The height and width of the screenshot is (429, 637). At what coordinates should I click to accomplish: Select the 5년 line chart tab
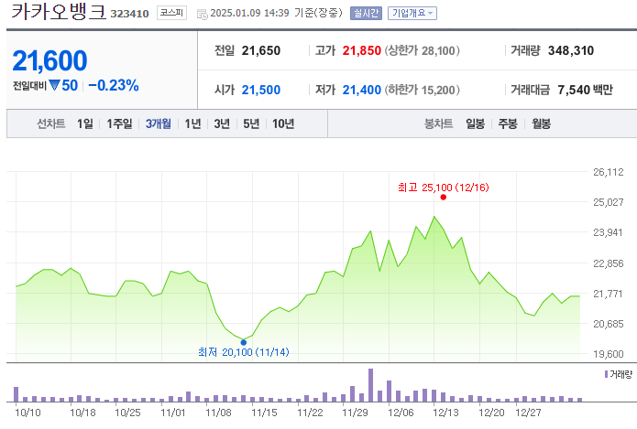coord(251,123)
